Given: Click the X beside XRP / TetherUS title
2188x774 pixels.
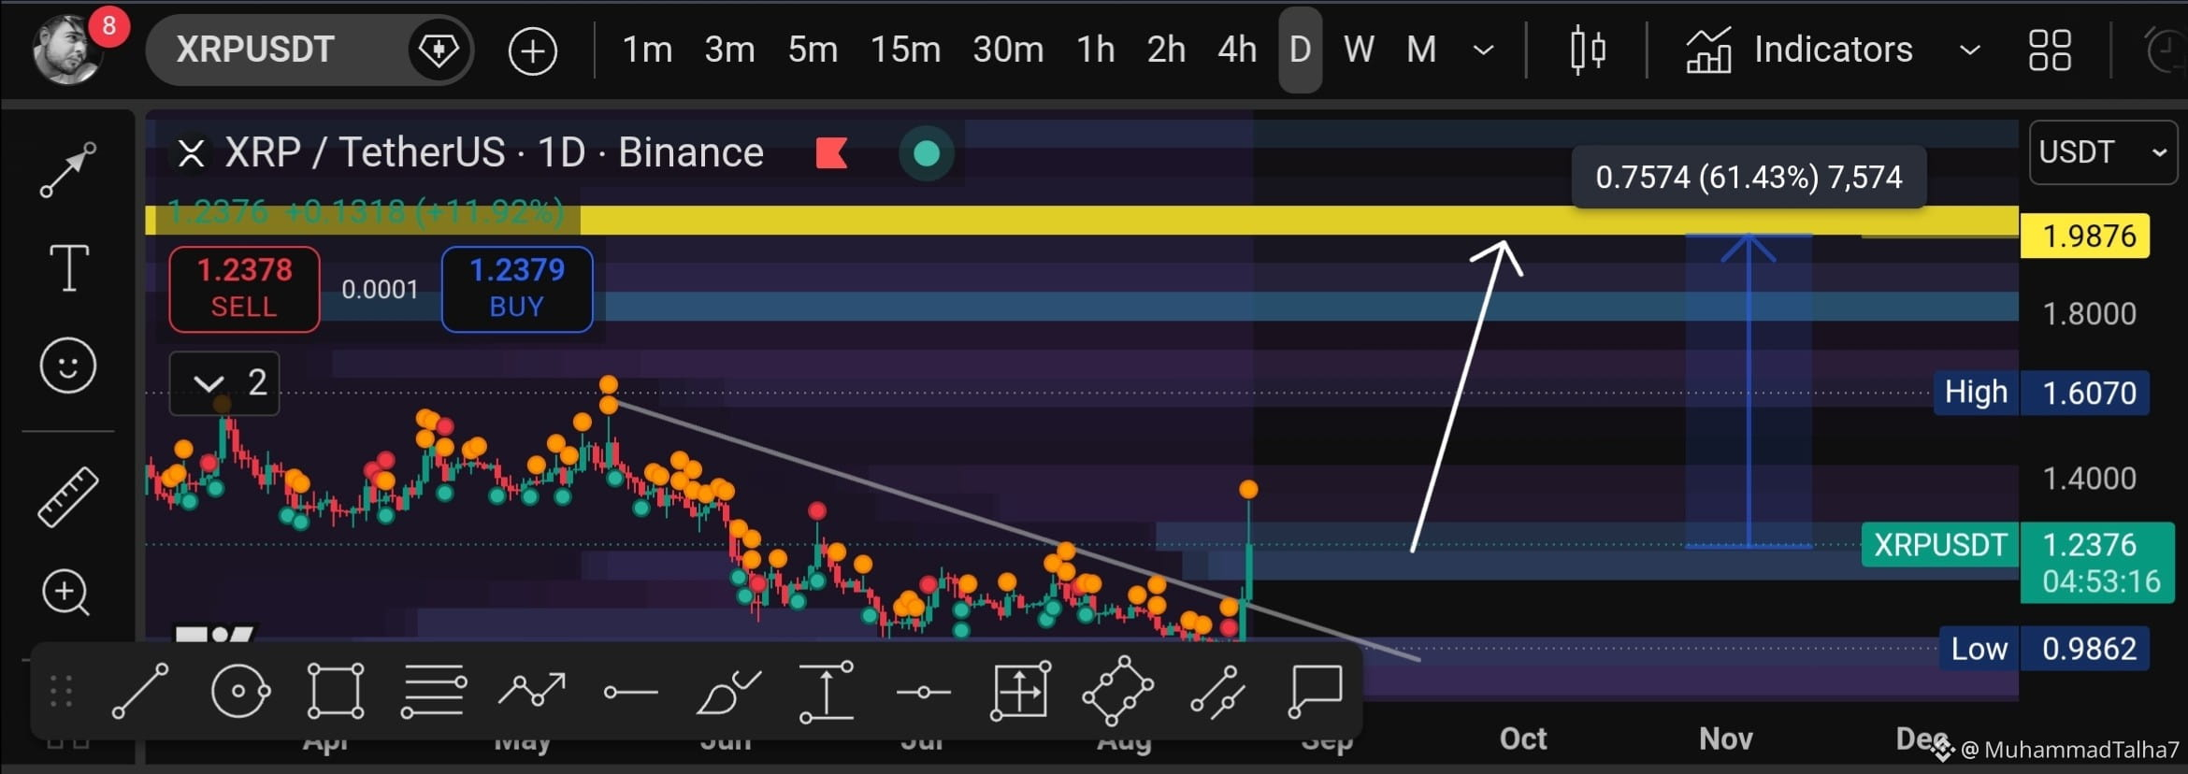Looking at the screenshot, I should point(191,153).
